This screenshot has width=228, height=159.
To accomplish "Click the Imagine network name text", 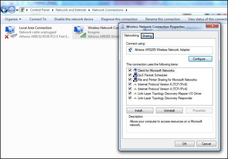I will 94,32.
